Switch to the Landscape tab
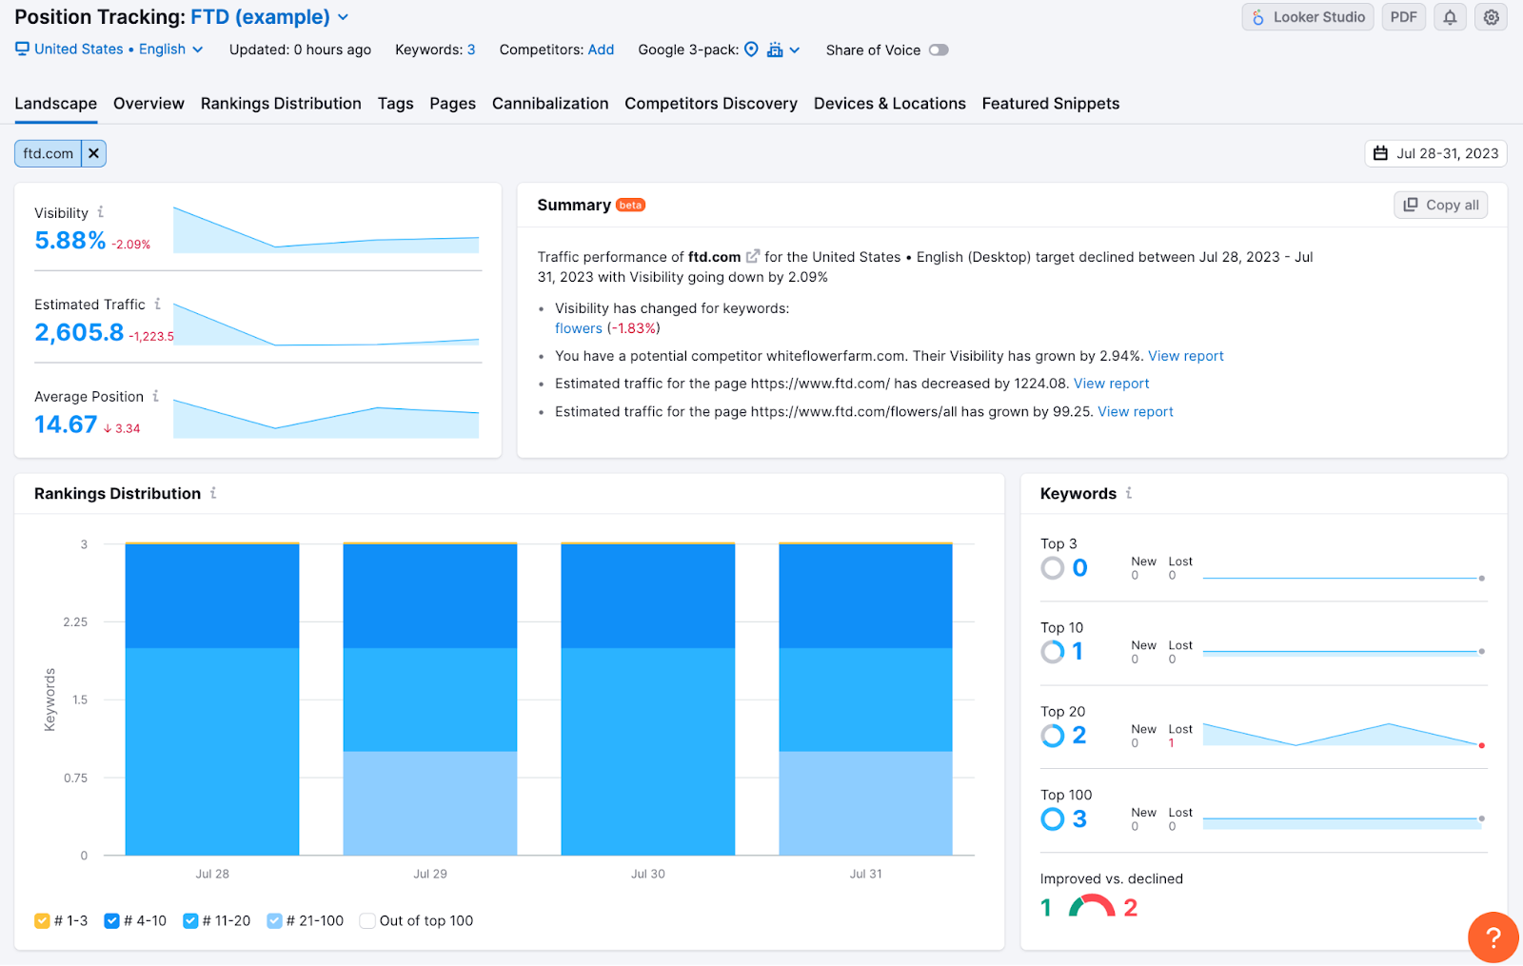1523x966 pixels. coord(55,104)
